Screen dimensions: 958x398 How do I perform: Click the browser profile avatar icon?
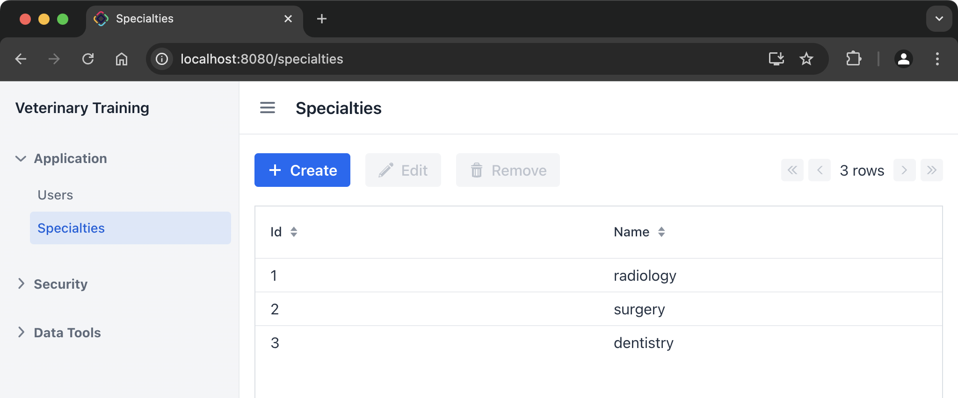click(903, 59)
